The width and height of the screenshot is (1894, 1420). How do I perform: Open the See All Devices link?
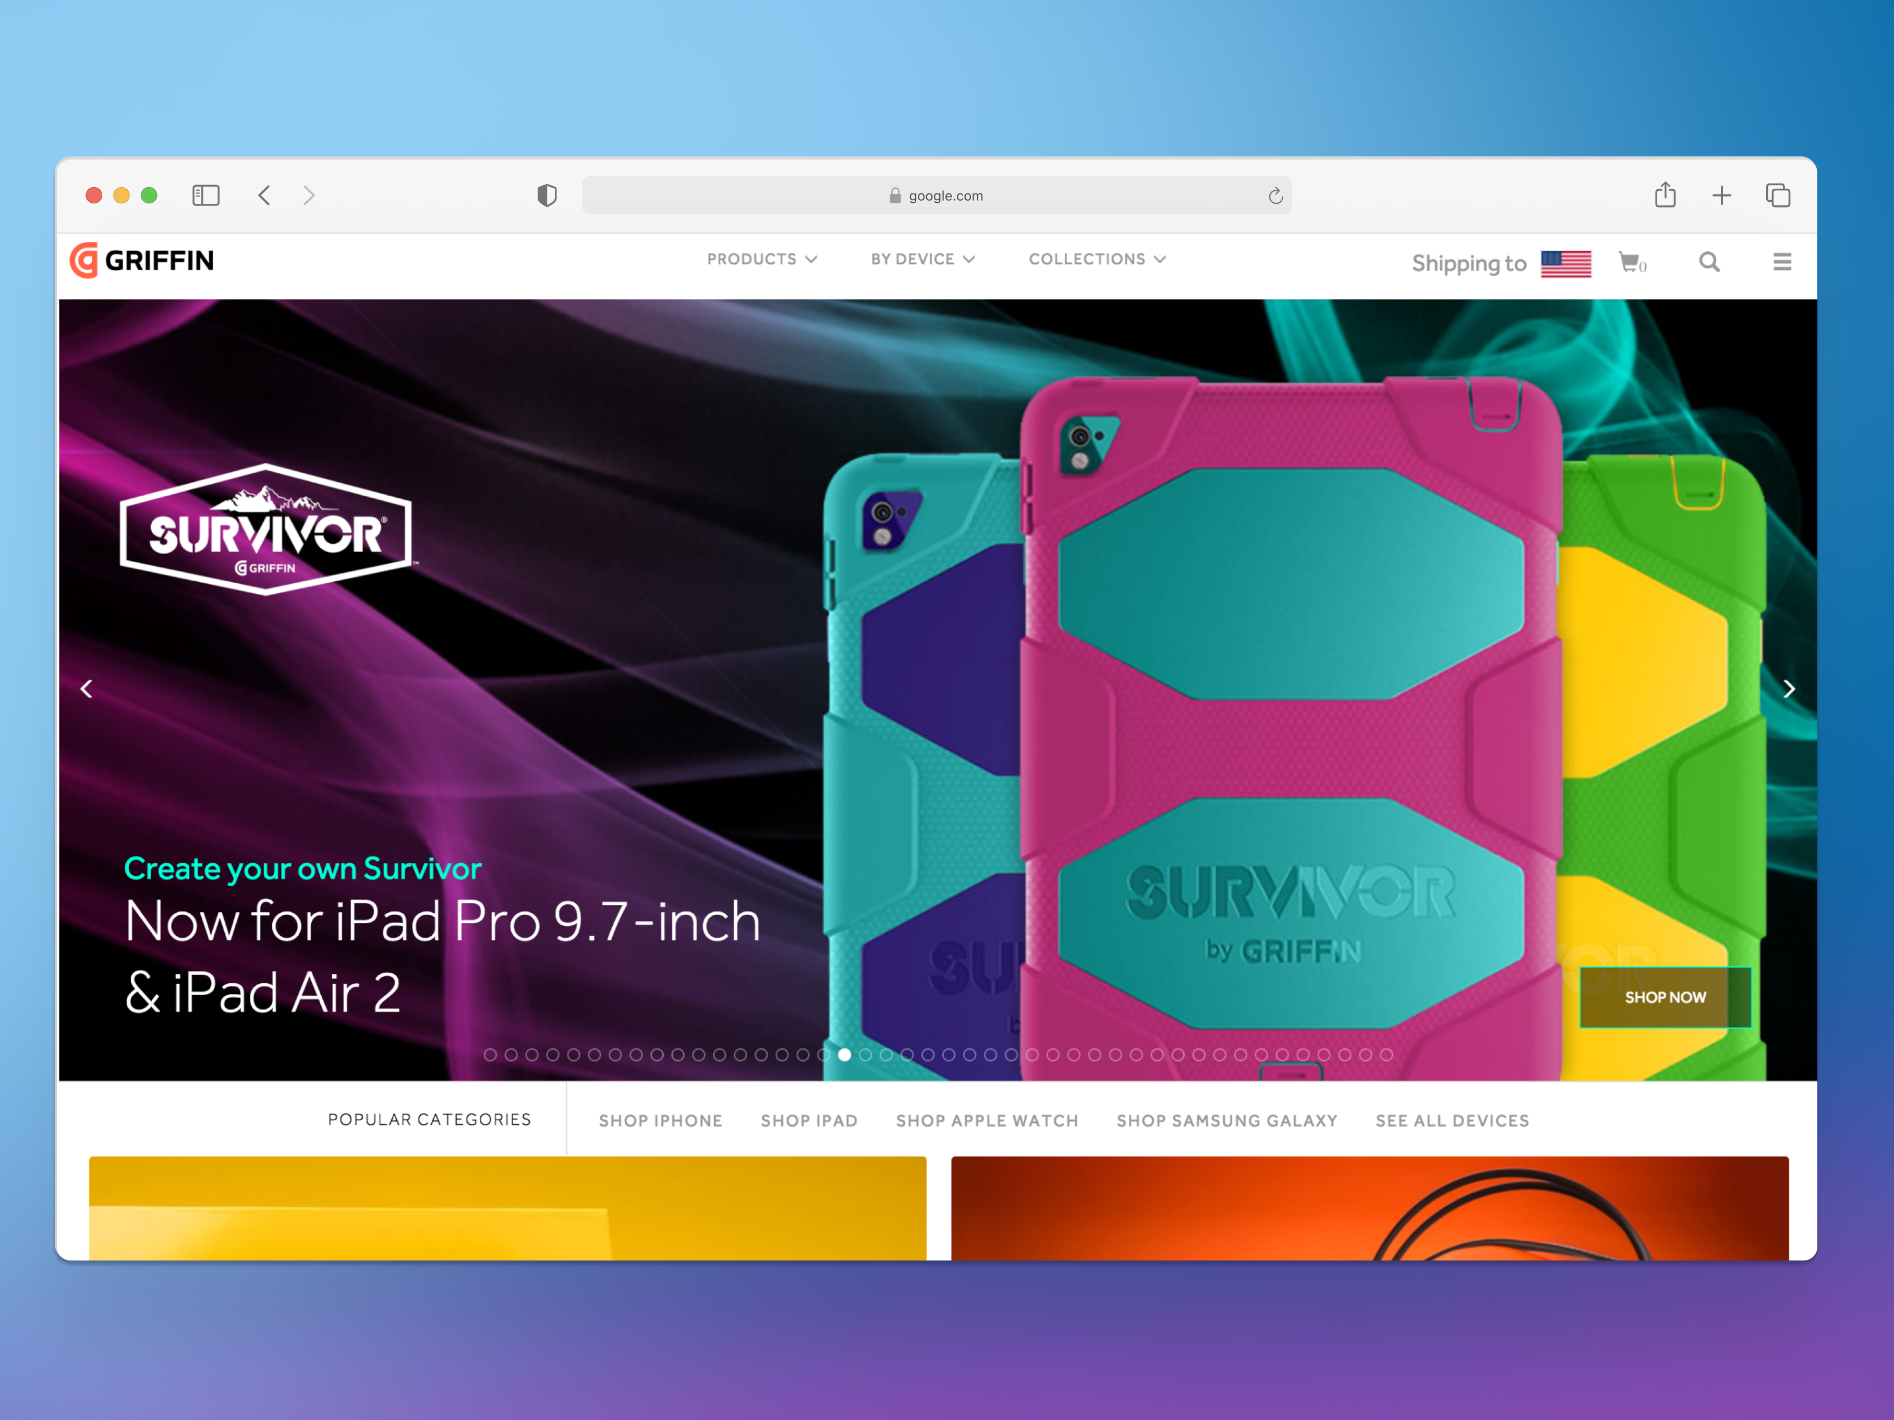(1451, 1120)
